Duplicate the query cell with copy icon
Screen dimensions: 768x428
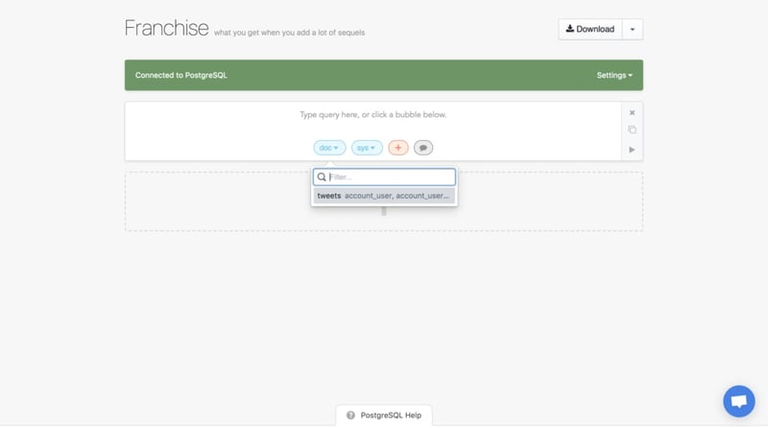point(632,130)
